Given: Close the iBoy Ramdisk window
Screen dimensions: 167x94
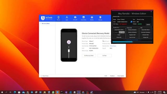Looking at the screenshot, I should 151,11.
